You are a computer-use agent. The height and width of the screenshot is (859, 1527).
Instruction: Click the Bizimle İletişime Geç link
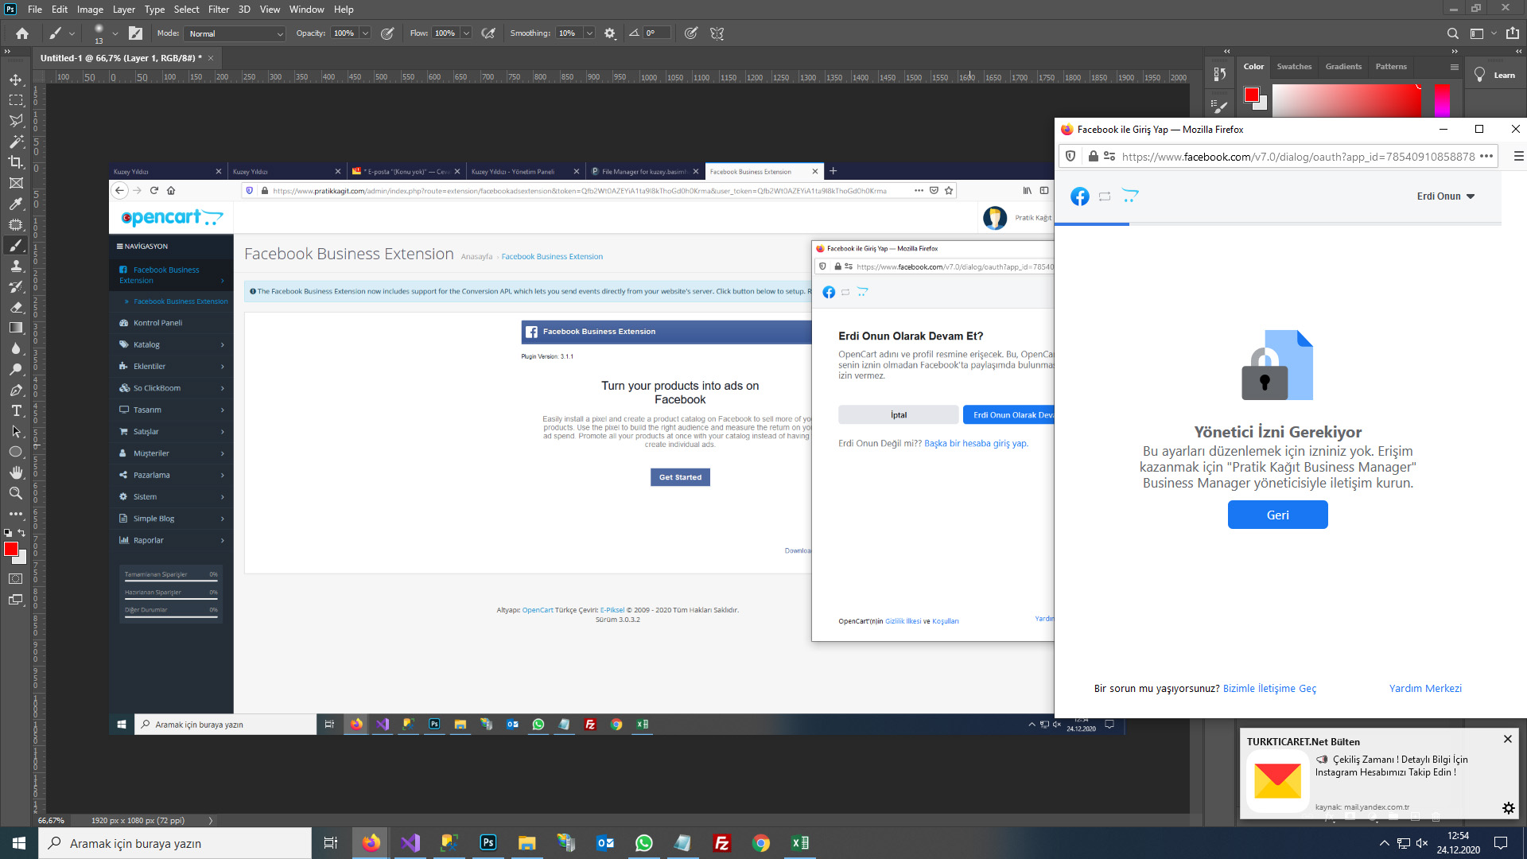pyautogui.click(x=1269, y=689)
